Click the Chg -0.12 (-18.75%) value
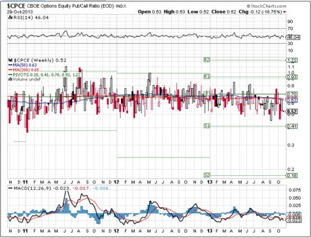 tap(260, 12)
